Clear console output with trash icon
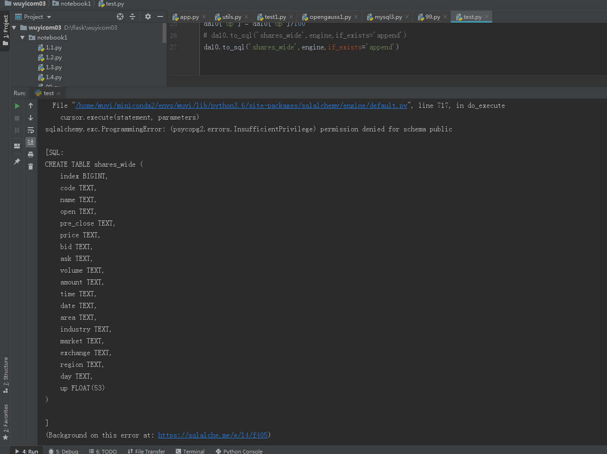607x454 pixels. 31,166
